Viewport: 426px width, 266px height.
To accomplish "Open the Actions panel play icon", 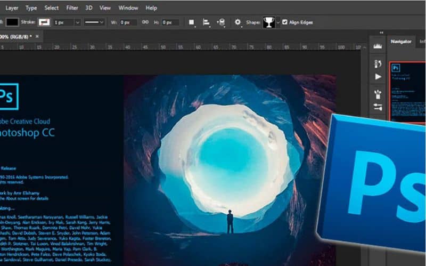I will tap(378, 77).
